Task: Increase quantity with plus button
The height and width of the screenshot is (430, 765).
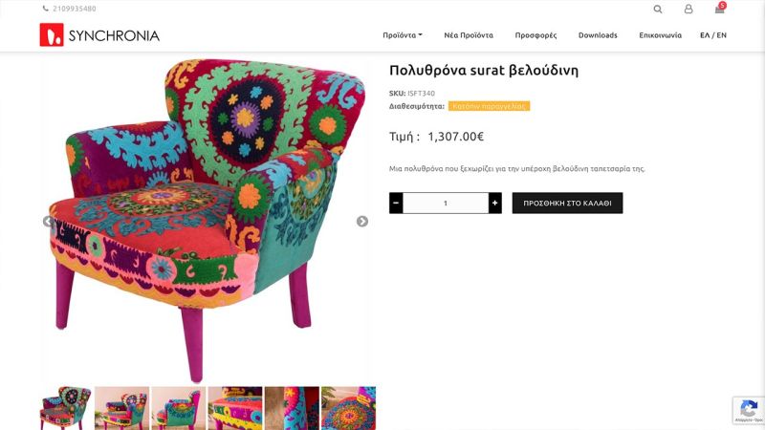Action: (x=494, y=203)
